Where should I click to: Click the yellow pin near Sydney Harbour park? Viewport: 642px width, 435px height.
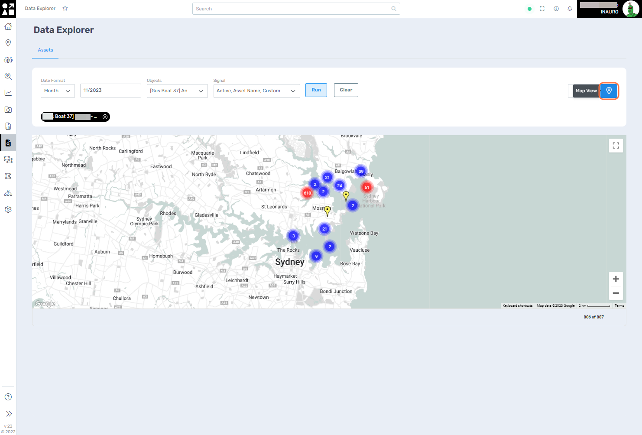[x=346, y=196]
